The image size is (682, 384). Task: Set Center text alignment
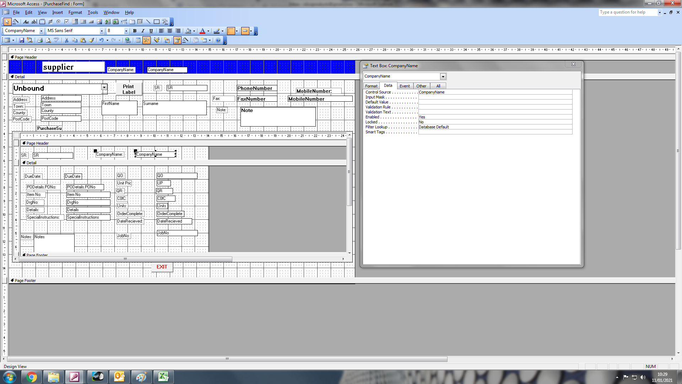coord(170,31)
